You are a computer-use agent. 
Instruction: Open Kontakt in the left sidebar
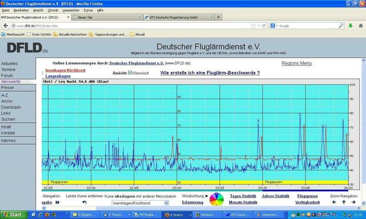click(x=8, y=133)
